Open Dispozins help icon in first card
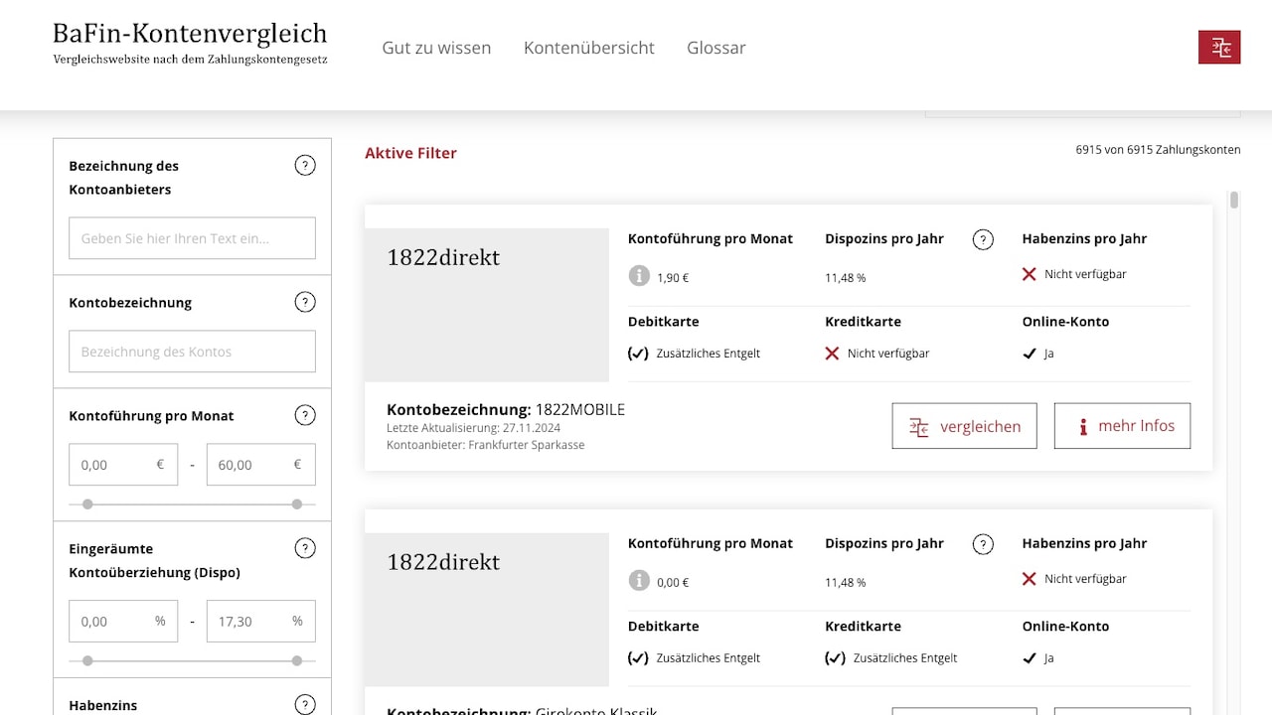 point(983,239)
